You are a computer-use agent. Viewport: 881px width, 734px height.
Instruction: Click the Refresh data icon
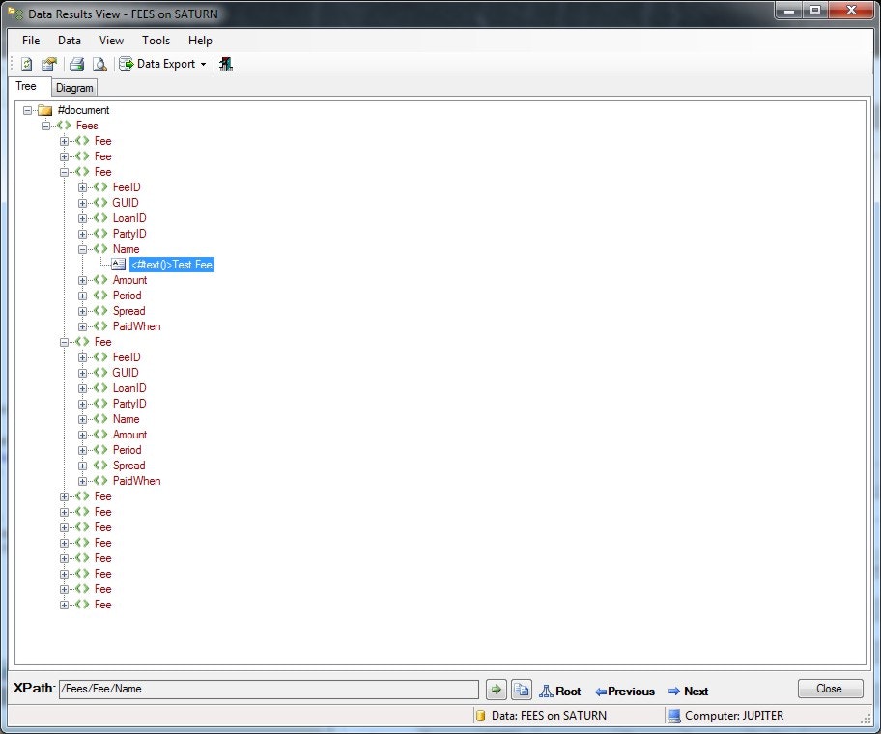point(26,64)
